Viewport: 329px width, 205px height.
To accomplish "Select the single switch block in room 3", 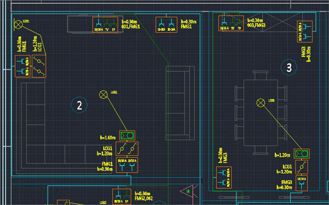I will [302, 167].
